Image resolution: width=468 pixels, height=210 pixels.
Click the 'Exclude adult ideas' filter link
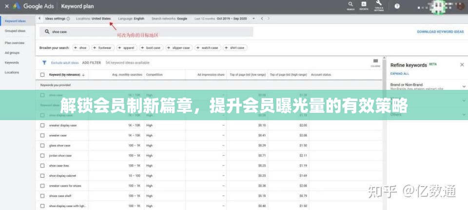coord(65,63)
